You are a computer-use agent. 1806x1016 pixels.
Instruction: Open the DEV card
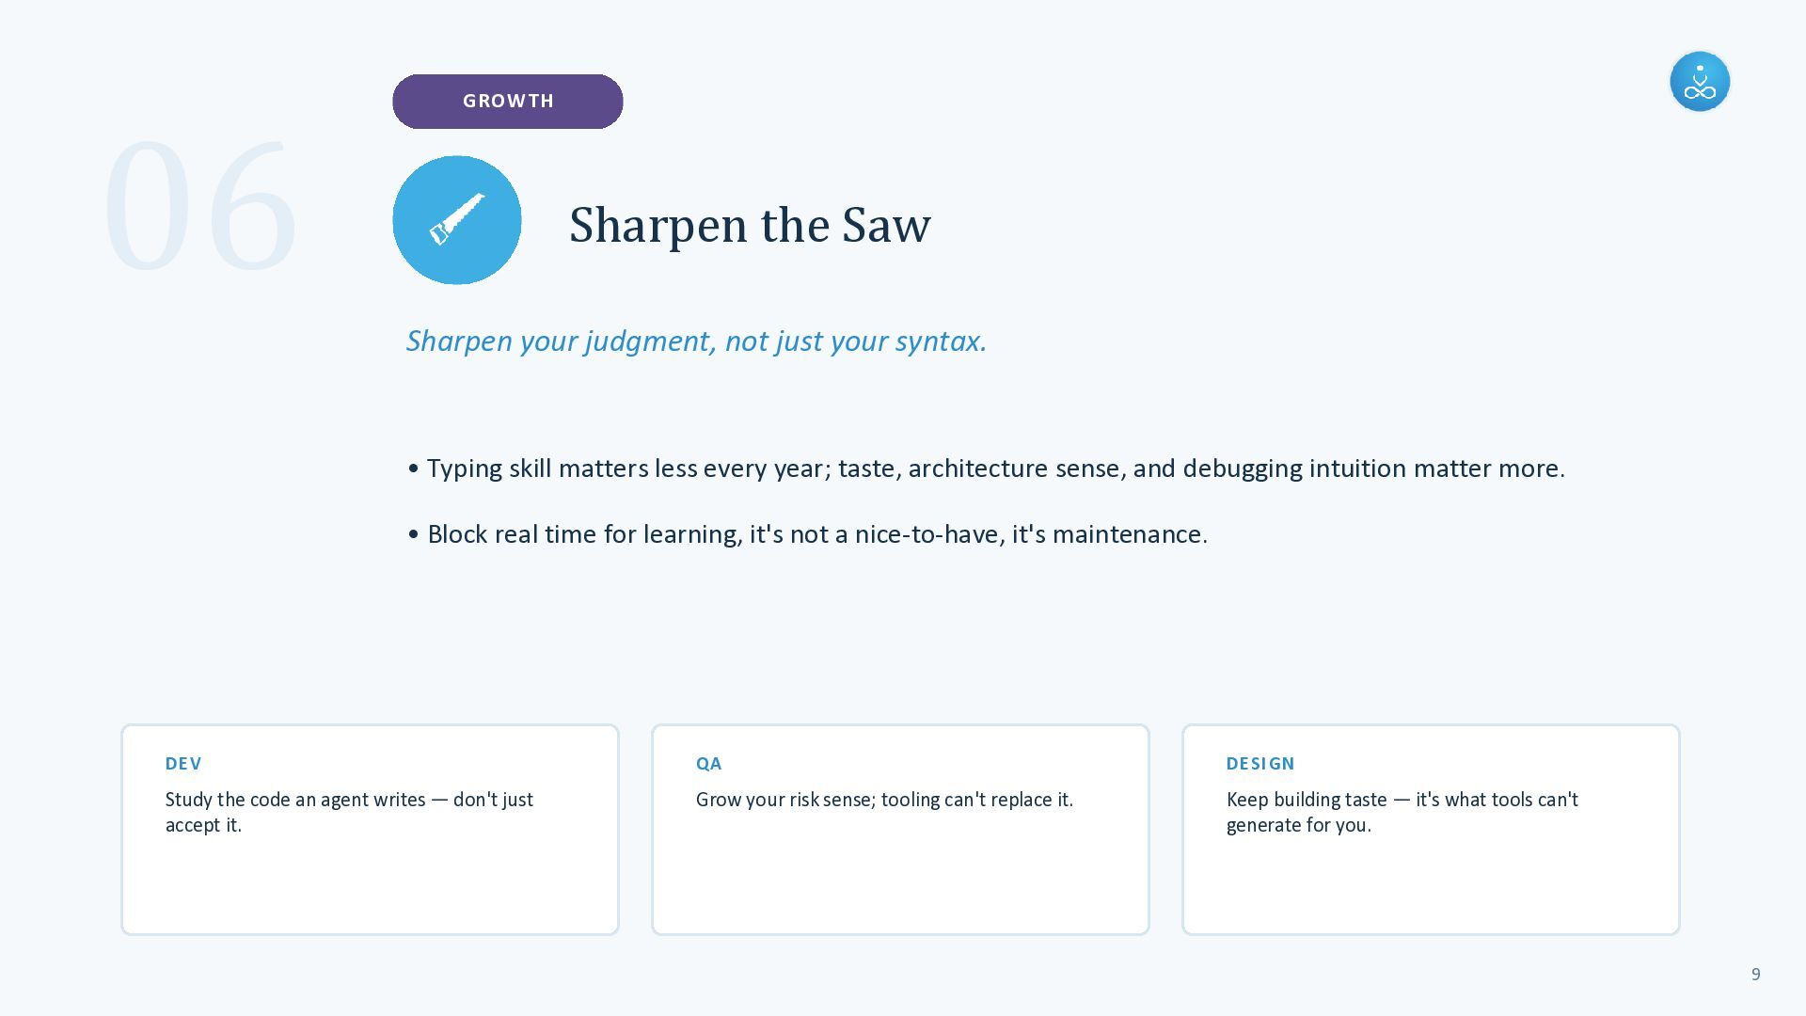click(370, 830)
